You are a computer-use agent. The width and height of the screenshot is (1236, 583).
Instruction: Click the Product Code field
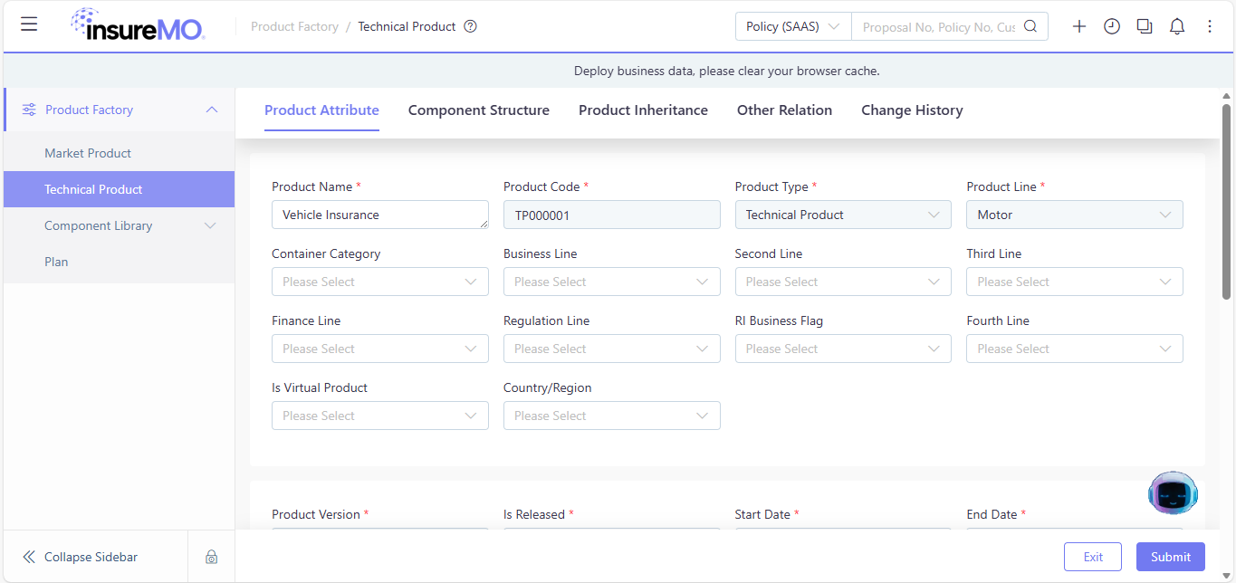[x=612, y=215]
